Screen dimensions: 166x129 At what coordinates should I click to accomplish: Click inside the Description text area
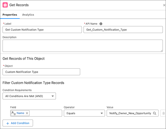82,46
